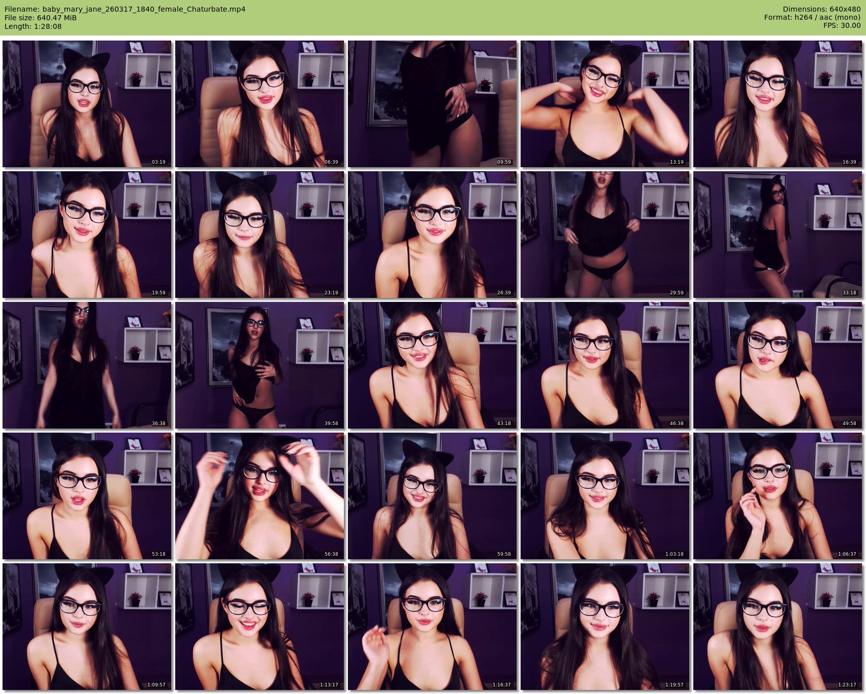The image size is (866, 694).
Task: Click the frame labeled 13:19
Action: coord(605,104)
